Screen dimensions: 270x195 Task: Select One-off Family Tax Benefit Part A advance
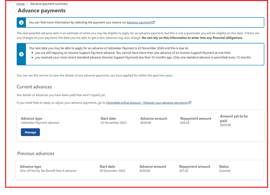click(48, 171)
